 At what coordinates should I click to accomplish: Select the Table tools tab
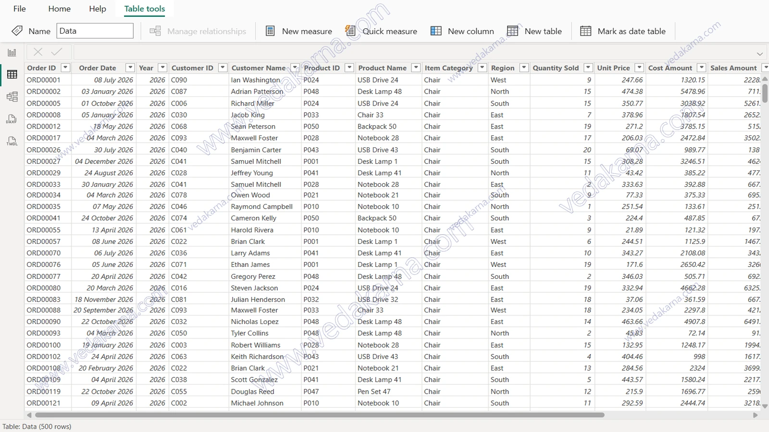[x=145, y=9]
